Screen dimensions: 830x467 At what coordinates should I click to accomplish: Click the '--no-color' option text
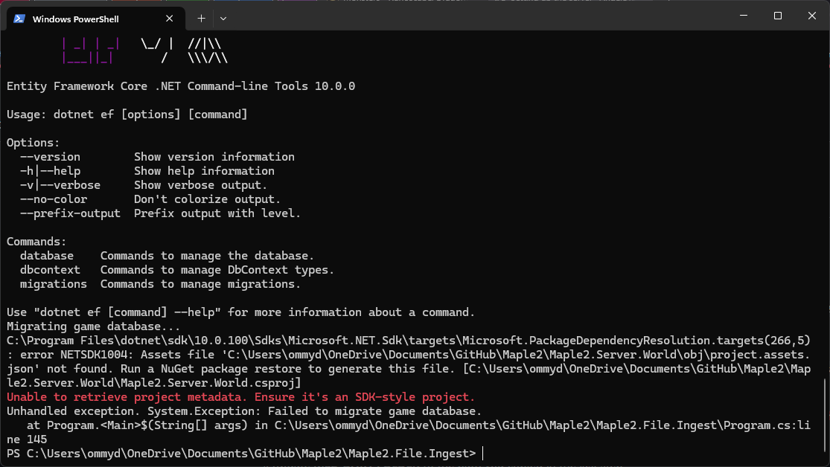pos(53,199)
